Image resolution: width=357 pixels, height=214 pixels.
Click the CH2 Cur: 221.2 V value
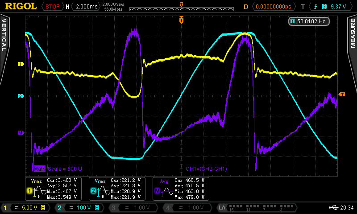point(126,181)
